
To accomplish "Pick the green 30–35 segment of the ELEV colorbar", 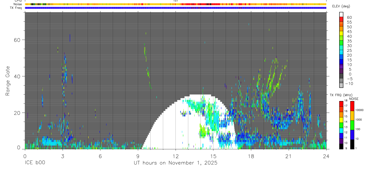I will pos(341,43).
